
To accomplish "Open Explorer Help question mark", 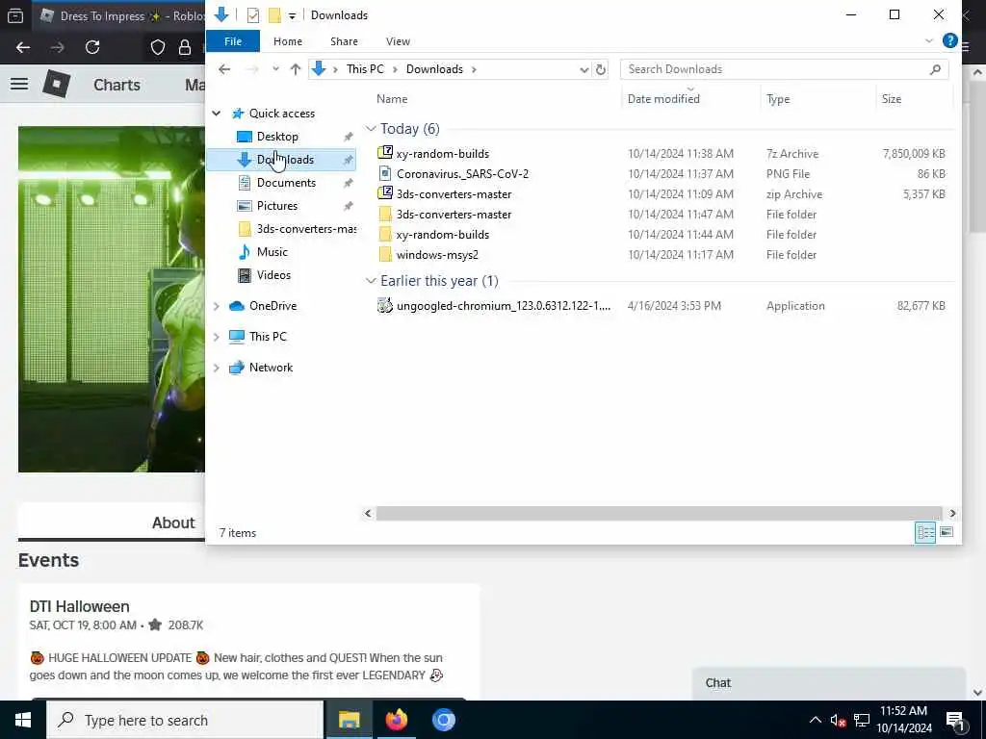I will point(949,40).
